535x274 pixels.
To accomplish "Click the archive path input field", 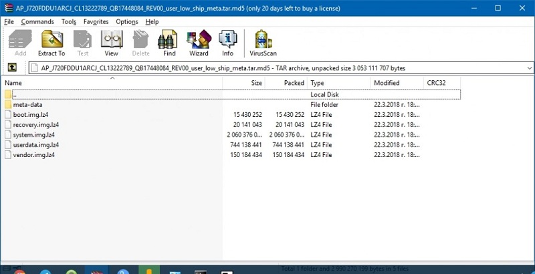I will point(267,68).
